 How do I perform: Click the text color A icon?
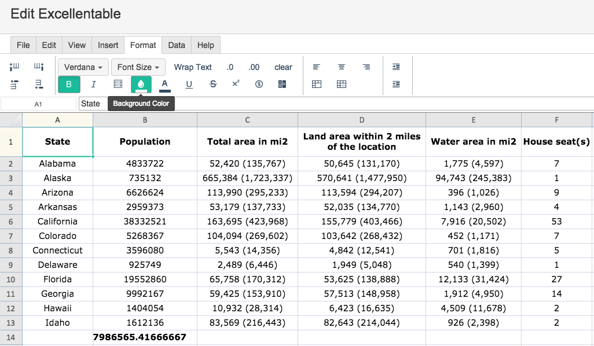(x=164, y=84)
